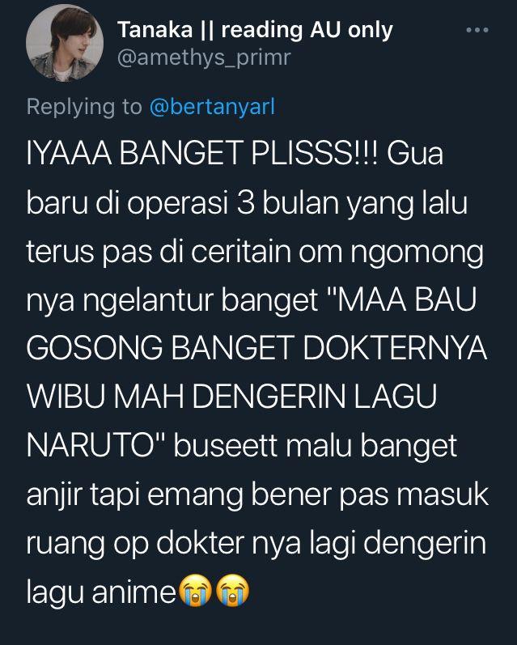Click the word "anjir" in the tweet
Viewport: 517px width, 645px height.
[55, 495]
